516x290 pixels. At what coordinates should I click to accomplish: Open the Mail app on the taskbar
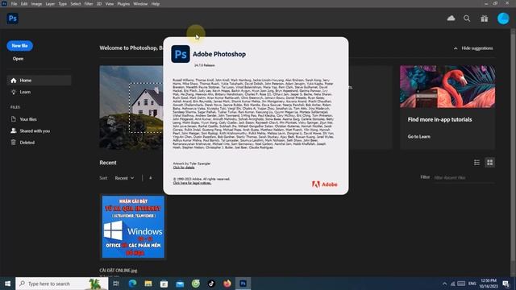pyautogui.click(x=180, y=284)
